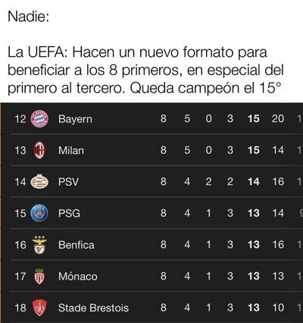Click Bayern's bold 15 points value
The height and width of the screenshot is (323, 303).
pyautogui.click(x=254, y=118)
